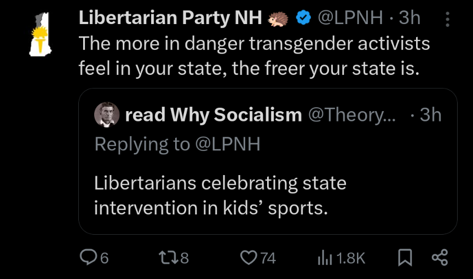Viewport: 473px width, 279px height.
Task: Open the three-dot more options menu
Action: pyautogui.click(x=448, y=20)
